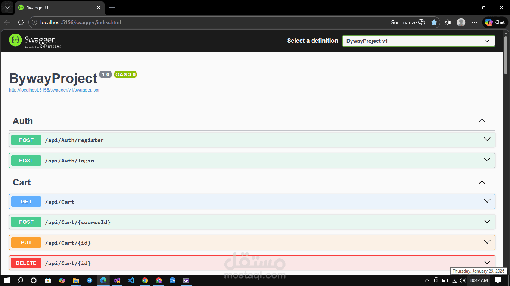
Task: Open Telegram from the taskbar
Action: point(90,280)
